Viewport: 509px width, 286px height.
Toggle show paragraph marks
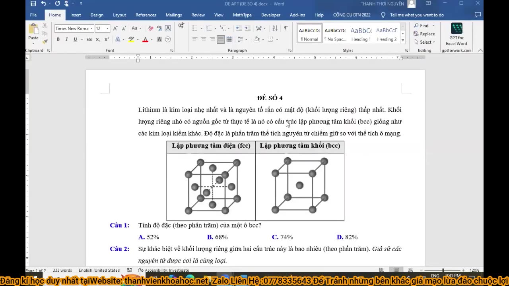(286, 28)
